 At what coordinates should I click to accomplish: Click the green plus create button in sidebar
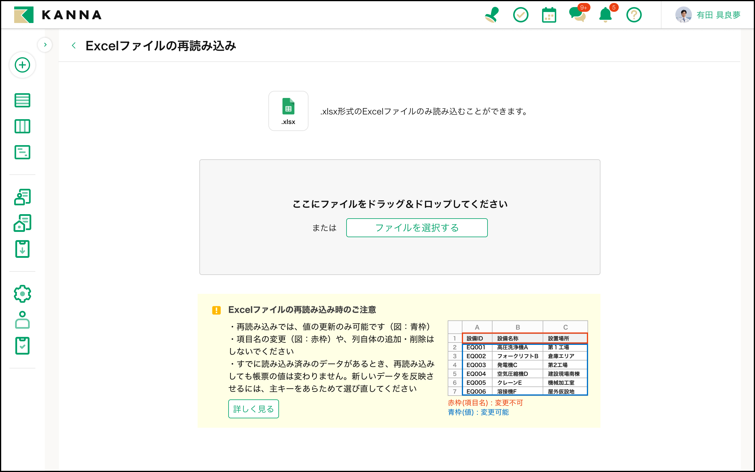click(22, 65)
